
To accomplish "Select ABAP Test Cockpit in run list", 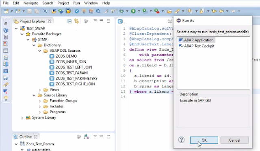I will pos(197,46).
